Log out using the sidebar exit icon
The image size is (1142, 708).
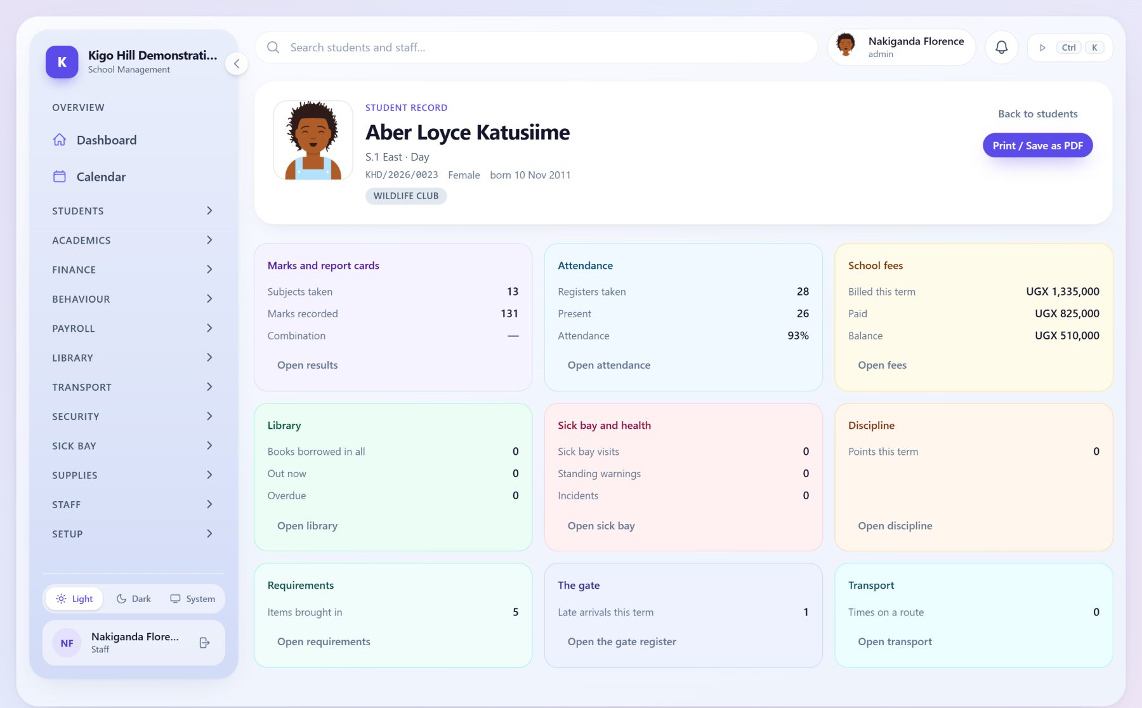pos(204,643)
